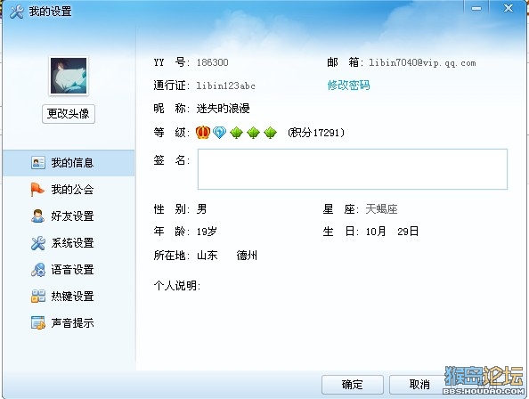Click inside the 签名 text box
The image size is (529, 399).
click(x=352, y=169)
